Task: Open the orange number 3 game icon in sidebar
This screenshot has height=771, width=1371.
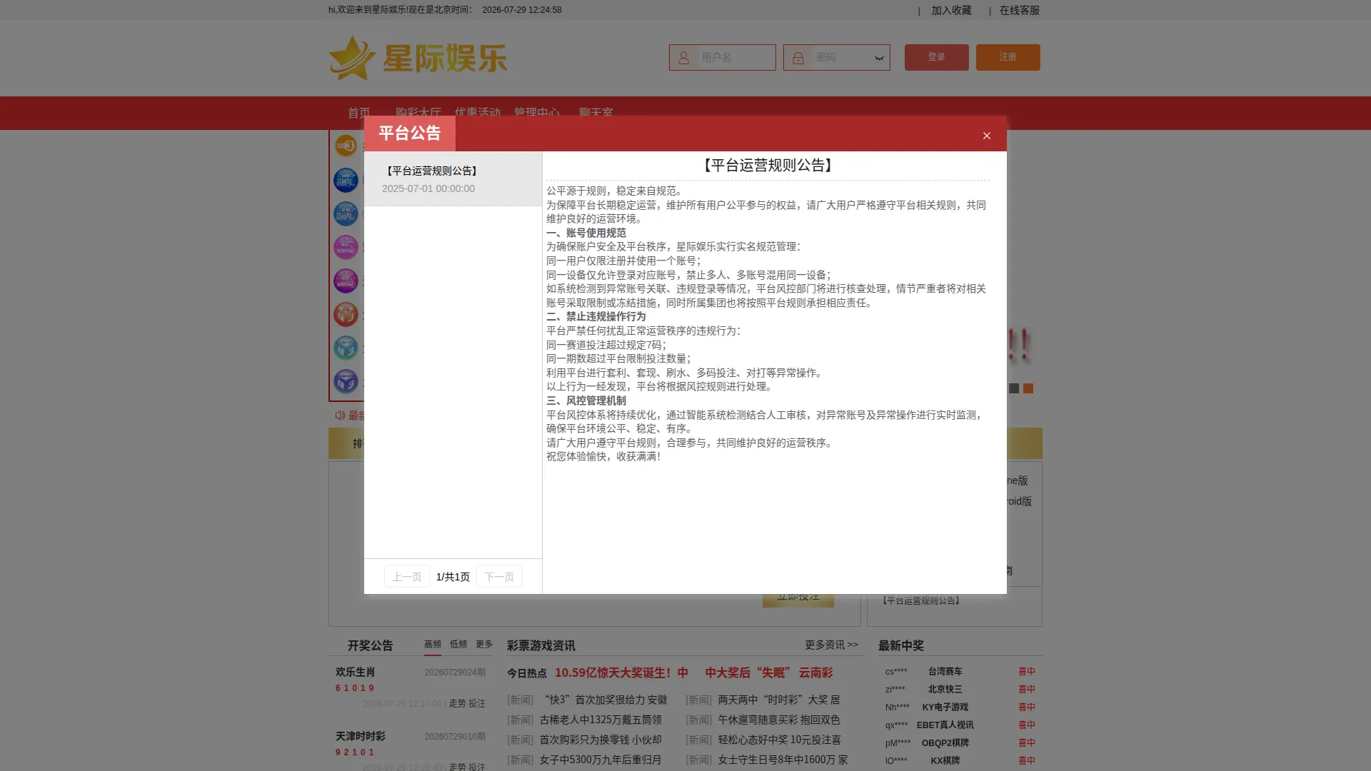Action: (x=346, y=146)
